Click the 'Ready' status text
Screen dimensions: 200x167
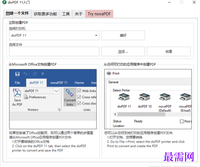click(x=138, y=121)
